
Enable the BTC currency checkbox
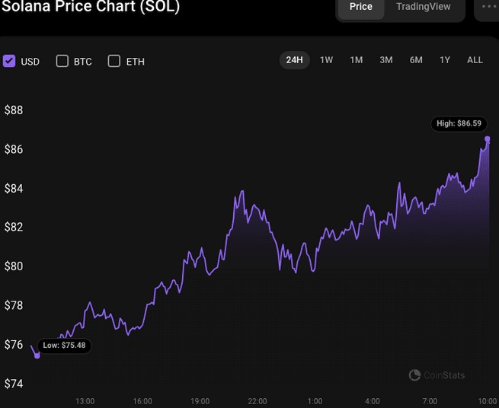pos(62,61)
